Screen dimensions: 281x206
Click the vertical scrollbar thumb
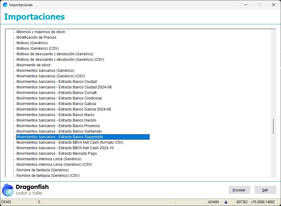click(x=273, y=126)
